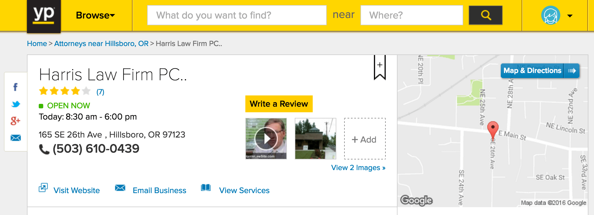Open Visit Website link

77,190
